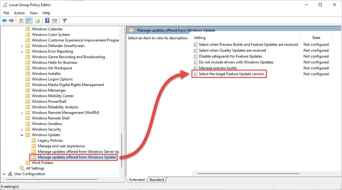
Task: Select Windows Messenger folder
Action: click(49, 90)
